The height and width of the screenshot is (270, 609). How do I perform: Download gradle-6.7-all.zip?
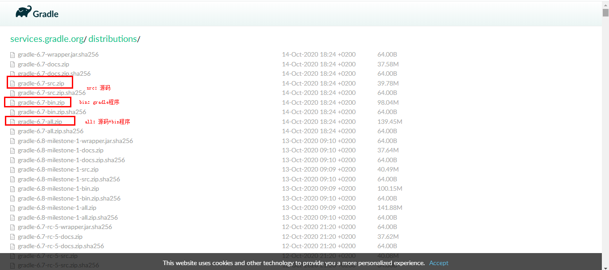[40, 122]
